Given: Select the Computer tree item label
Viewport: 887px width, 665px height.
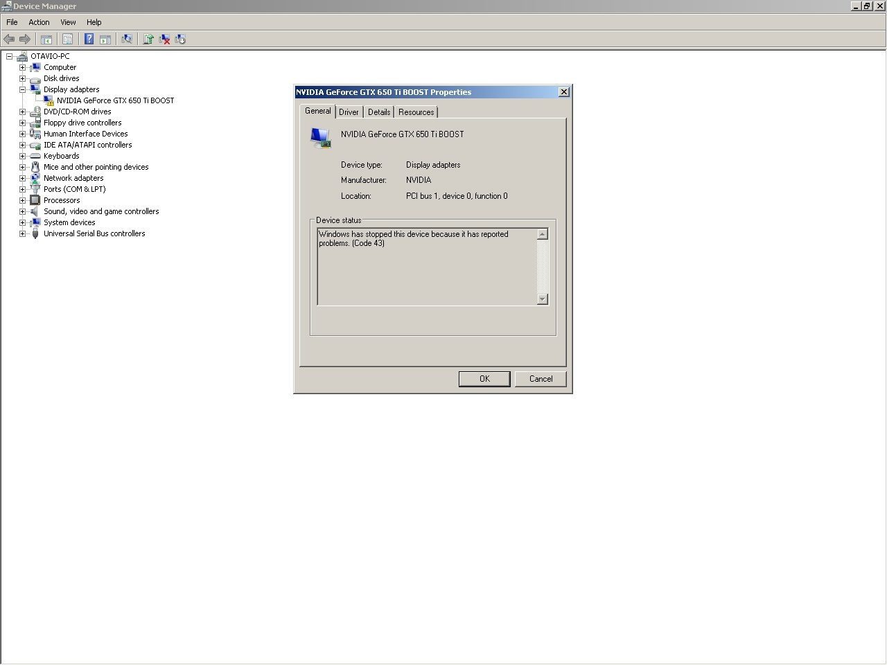Looking at the screenshot, I should (x=60, y=67).
